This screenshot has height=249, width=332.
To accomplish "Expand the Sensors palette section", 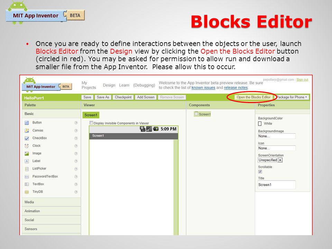I will [51, 229].
